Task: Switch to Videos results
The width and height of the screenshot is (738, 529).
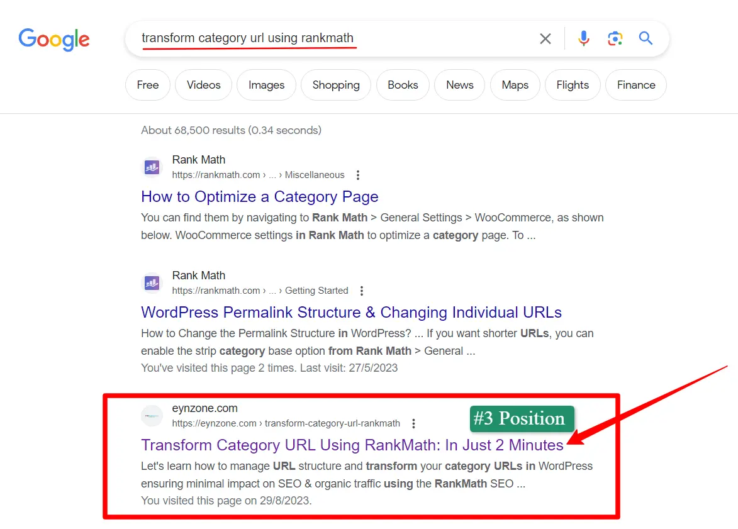Action: tap(203, 85)
